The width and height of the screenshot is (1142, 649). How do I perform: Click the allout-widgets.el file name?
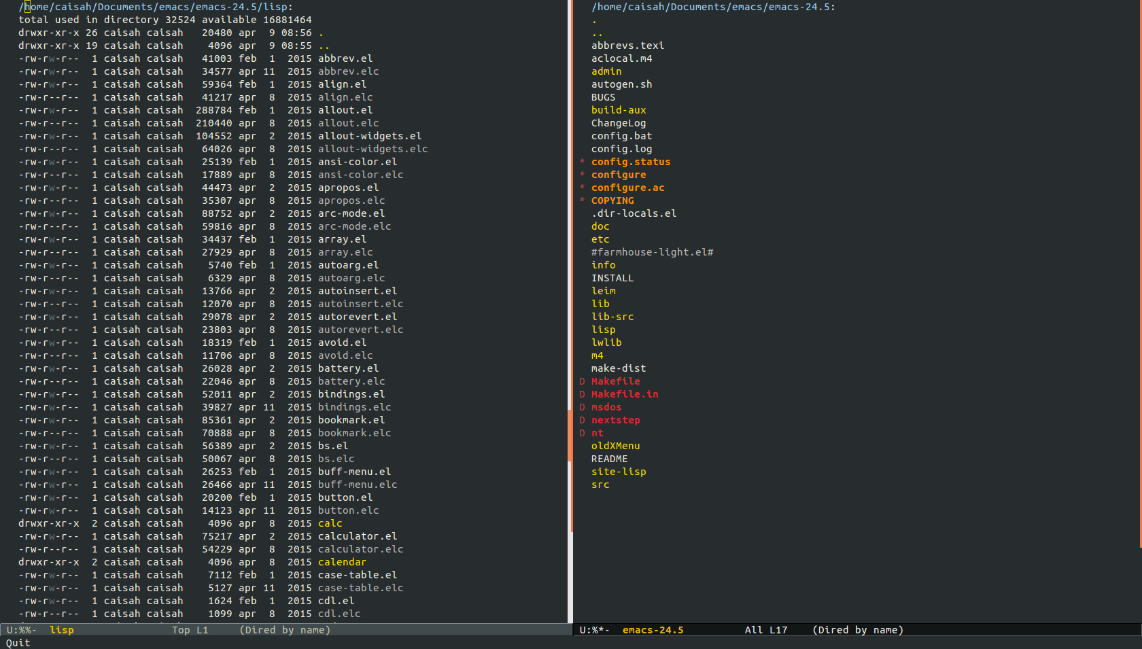coord(370,136)
